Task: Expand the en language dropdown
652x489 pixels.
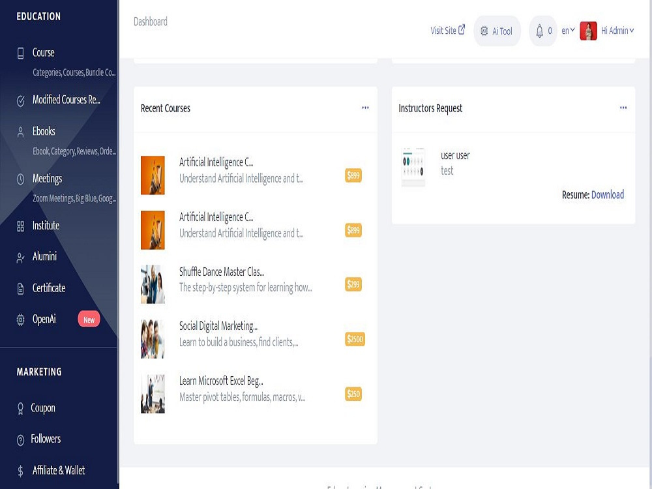Action: pos(568,31)
